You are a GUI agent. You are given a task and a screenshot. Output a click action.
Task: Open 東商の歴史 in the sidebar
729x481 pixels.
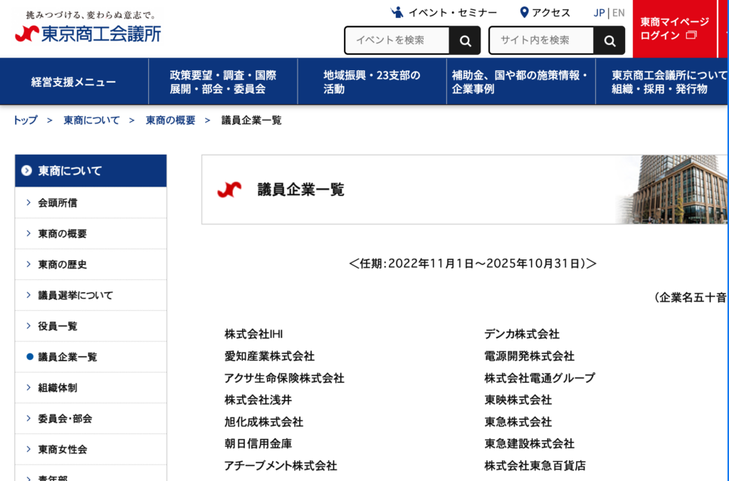point(90,264)
